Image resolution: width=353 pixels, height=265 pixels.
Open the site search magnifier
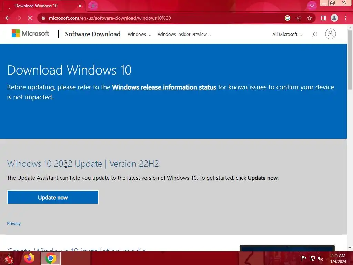314,35
